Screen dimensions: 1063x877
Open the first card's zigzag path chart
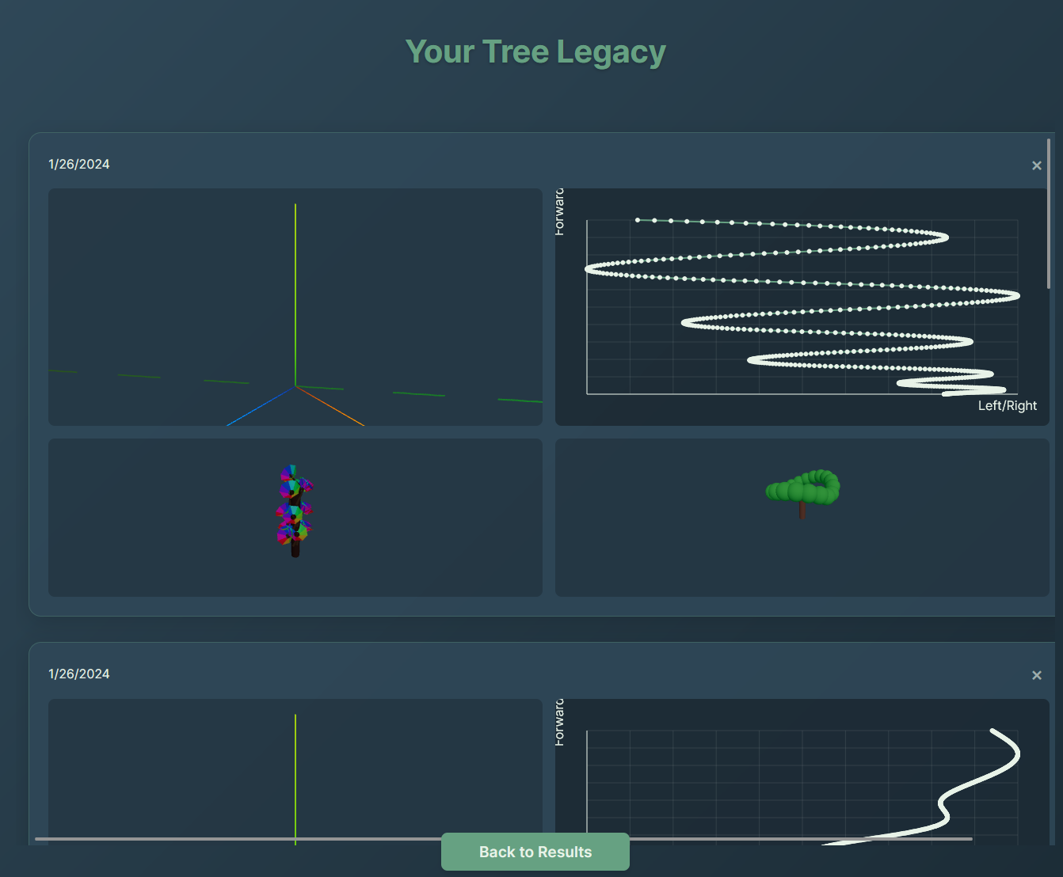(802, 307)
